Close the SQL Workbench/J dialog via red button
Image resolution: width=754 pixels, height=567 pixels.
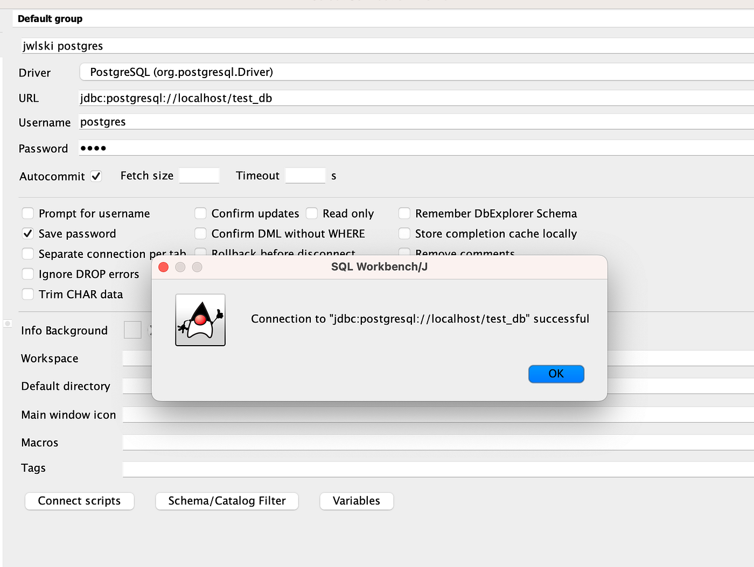click(x=164, y=267)
